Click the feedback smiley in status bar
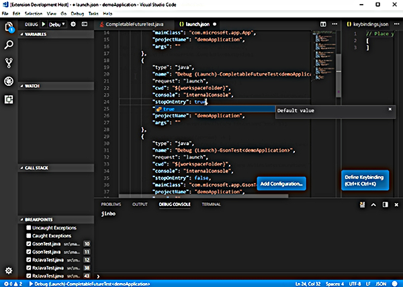 coord(395,284)
